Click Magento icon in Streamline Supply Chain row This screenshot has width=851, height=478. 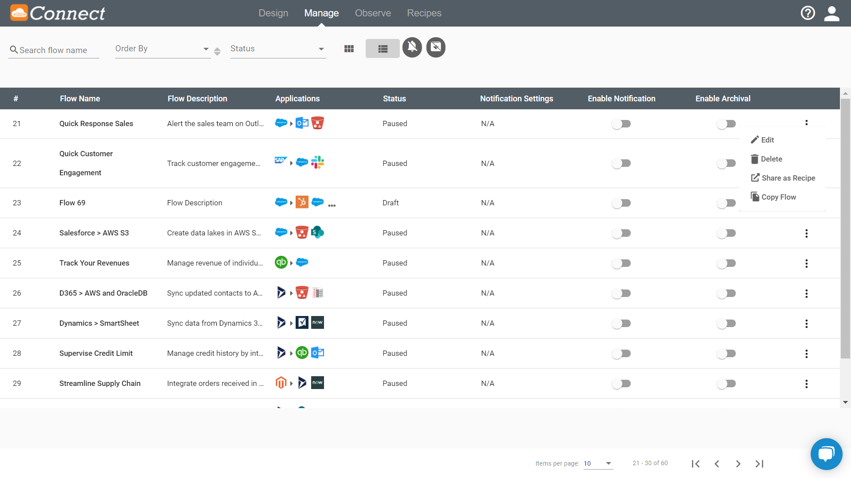pos(281,382)
